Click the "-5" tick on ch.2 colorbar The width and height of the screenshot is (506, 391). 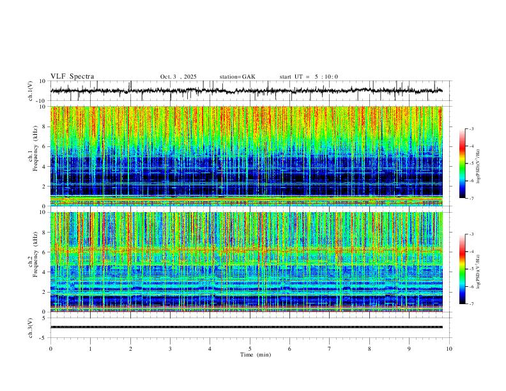(471, 269)
